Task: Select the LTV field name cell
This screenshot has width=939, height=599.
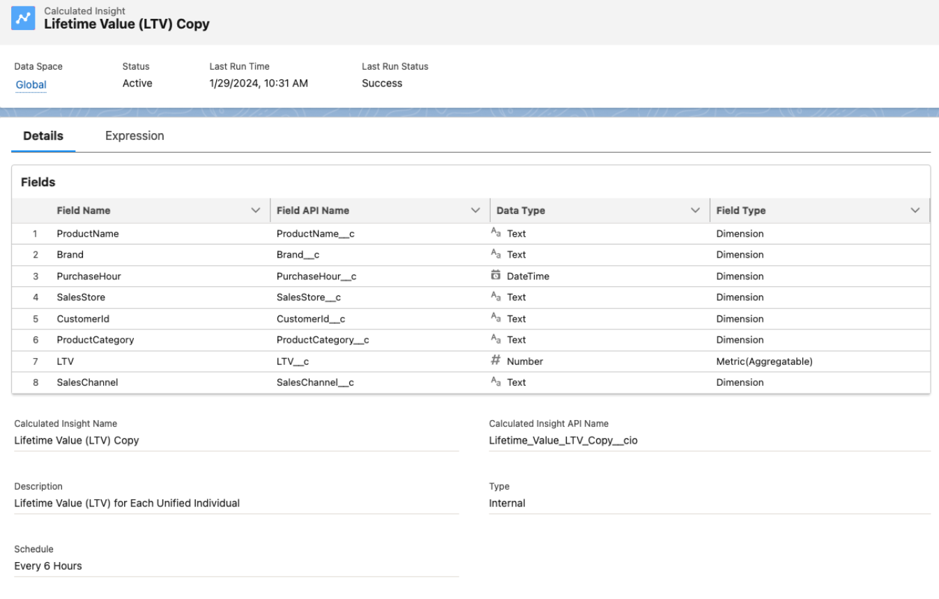Action: coord(66,361)
